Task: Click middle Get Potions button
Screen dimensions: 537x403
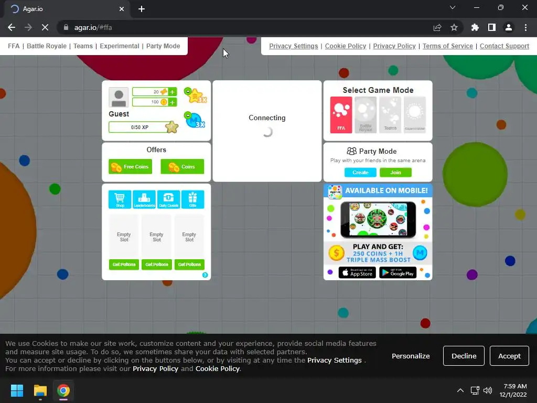Action: click(156, 264)
